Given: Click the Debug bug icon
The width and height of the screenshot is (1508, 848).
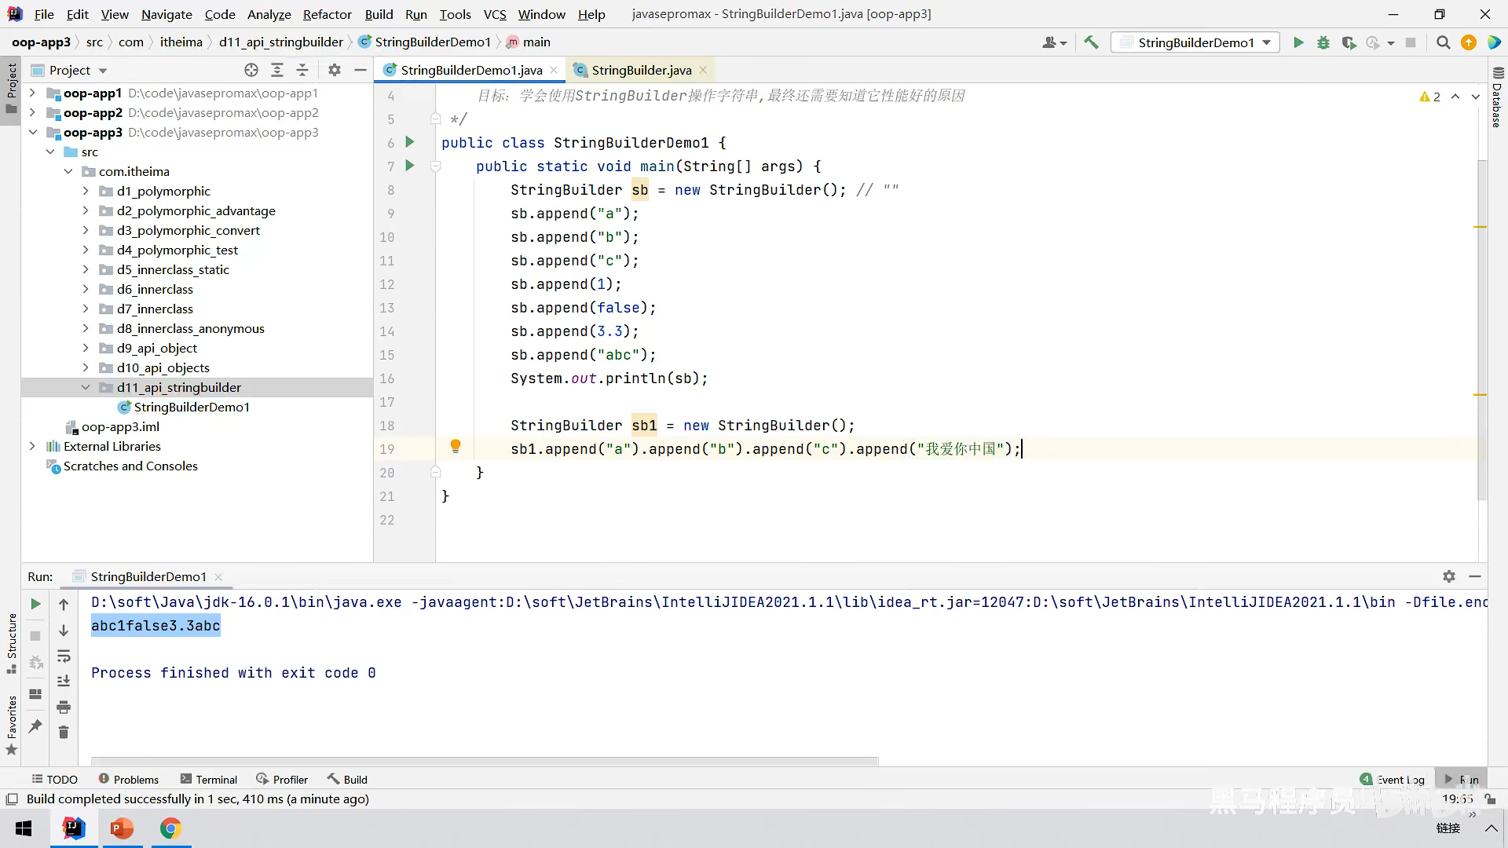Looking at the screenshot, I should (1323, 42).
